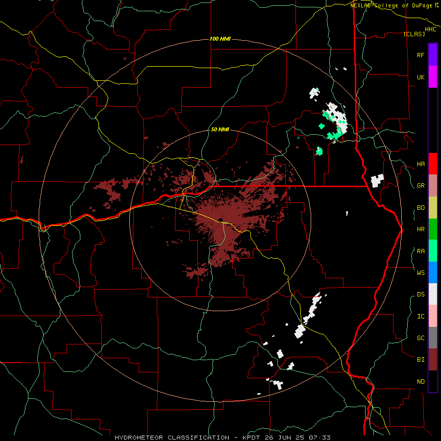Click the HA legend label
Screen dimensions: 441x441
click(420, 164)
